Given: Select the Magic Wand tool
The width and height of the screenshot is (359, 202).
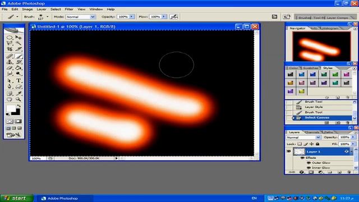Looking at the screenshot, I should click(19, 43).
